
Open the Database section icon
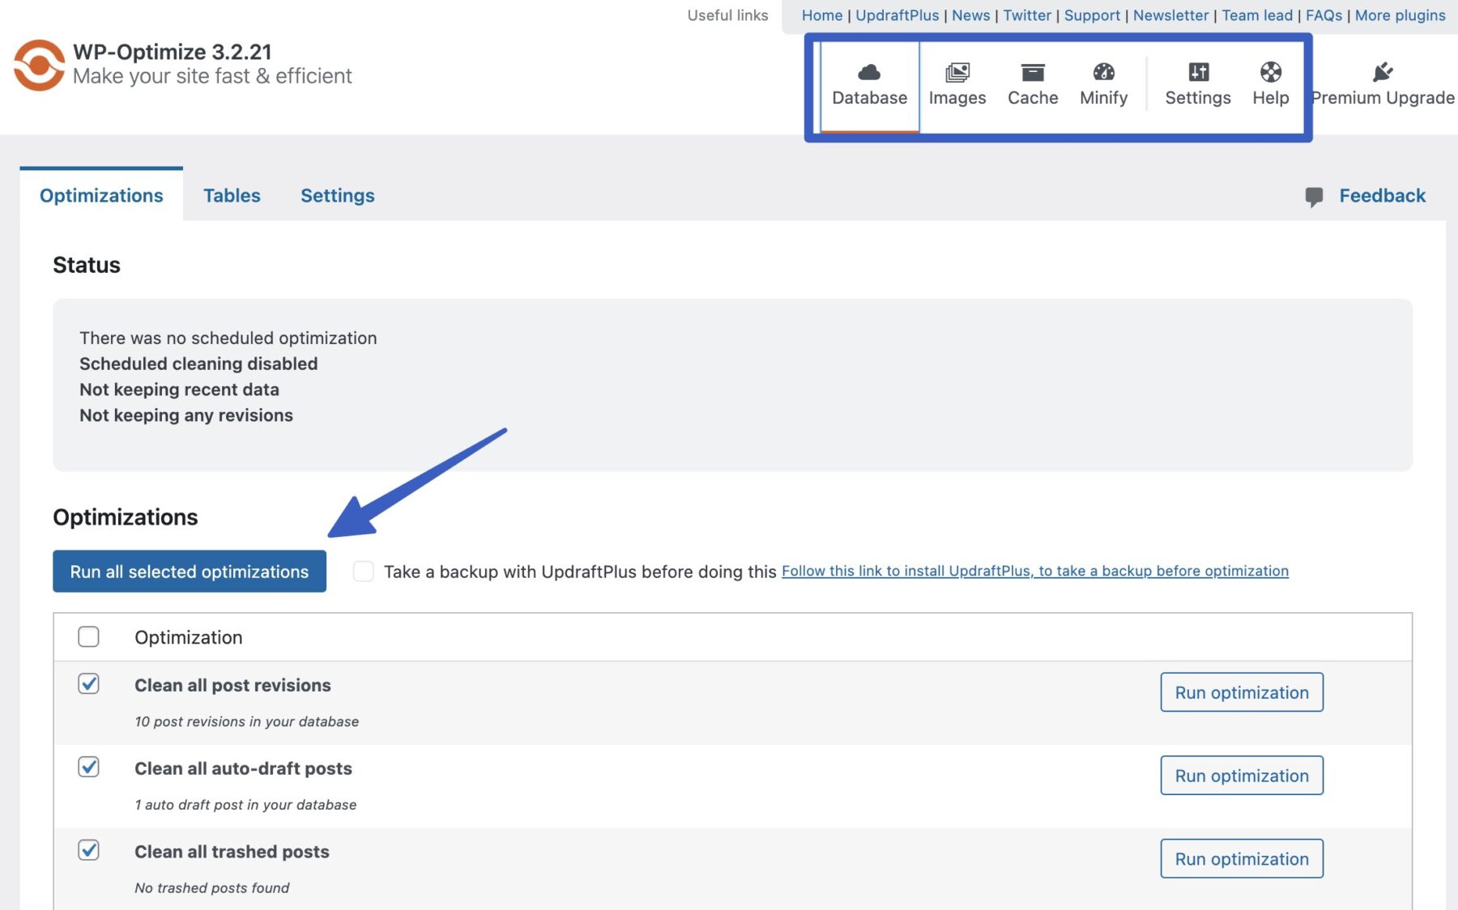(868, 73)
